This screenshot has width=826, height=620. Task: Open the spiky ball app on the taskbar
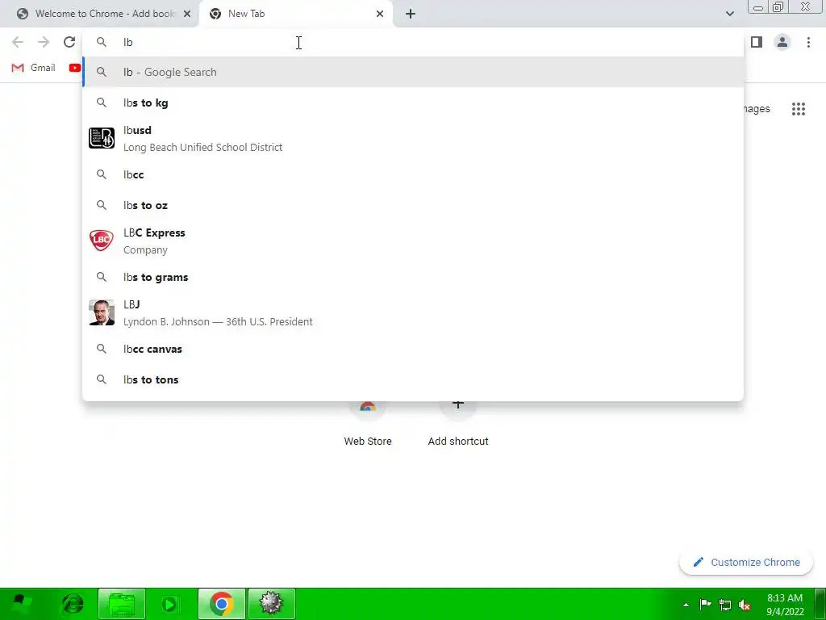(x=271, y=604)
